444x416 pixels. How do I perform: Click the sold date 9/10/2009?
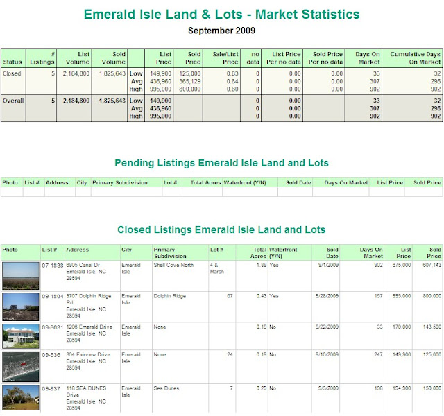pyautogui.click(x=327, y=354)
